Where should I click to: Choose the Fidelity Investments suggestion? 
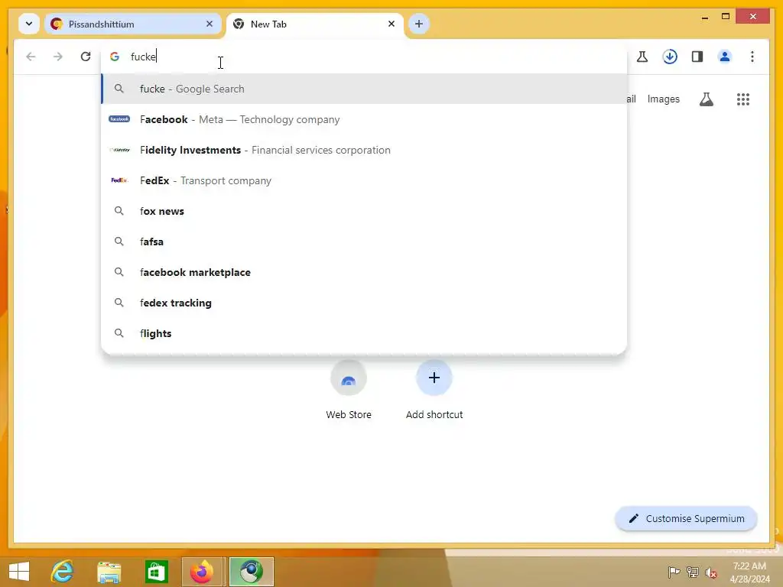click(x=363, y=150)
